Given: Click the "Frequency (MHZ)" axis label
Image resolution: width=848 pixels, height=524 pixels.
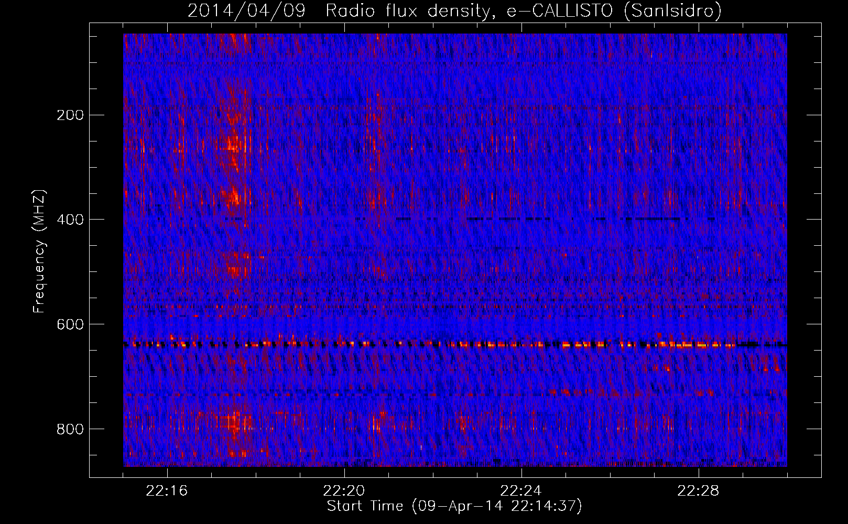Looking at the screenshot, I should pos(39,252).
